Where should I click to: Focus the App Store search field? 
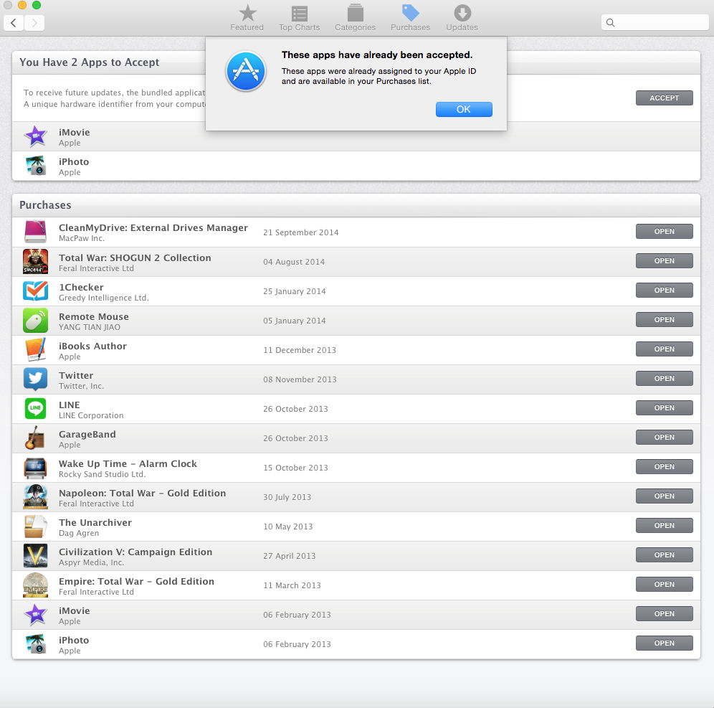tap(654, 22)
